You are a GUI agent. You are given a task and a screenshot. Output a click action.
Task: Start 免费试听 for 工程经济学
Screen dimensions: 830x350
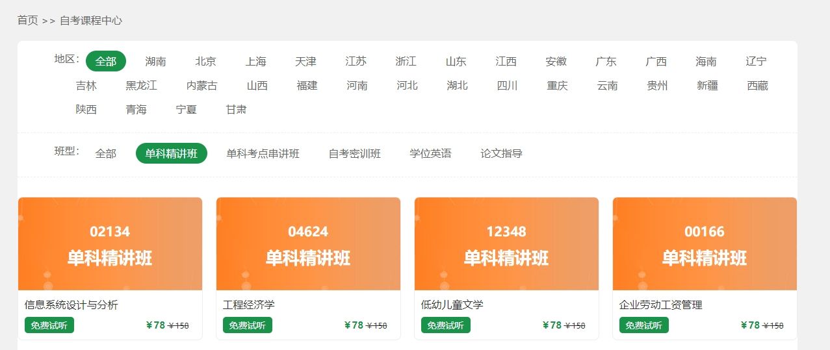tap(248, 325)
